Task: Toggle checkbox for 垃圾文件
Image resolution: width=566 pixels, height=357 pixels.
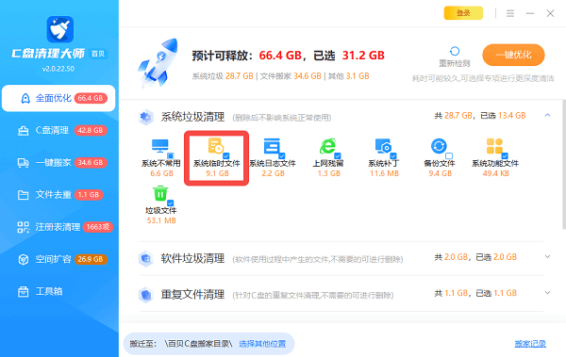Action: point(171,203)
